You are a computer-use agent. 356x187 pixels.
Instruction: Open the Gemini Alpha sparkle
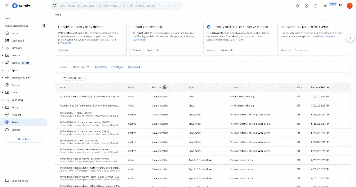pyautogui.click(x=325, y=6)
